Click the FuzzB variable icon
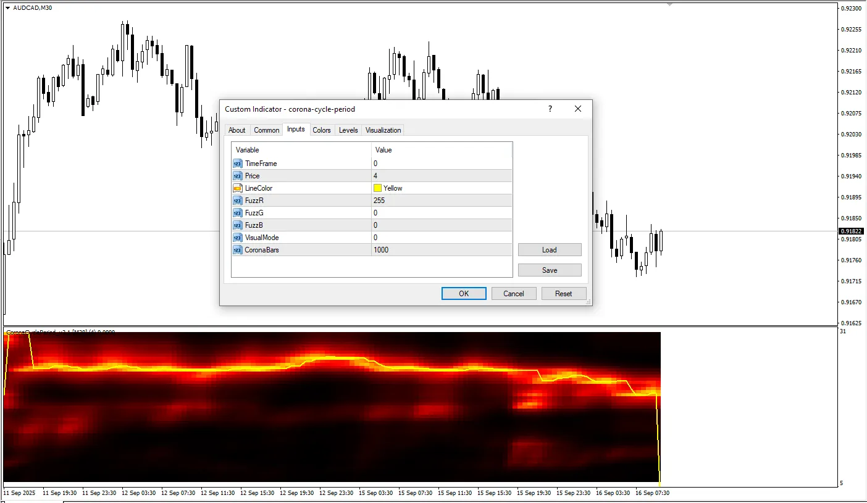 (238, 225)
